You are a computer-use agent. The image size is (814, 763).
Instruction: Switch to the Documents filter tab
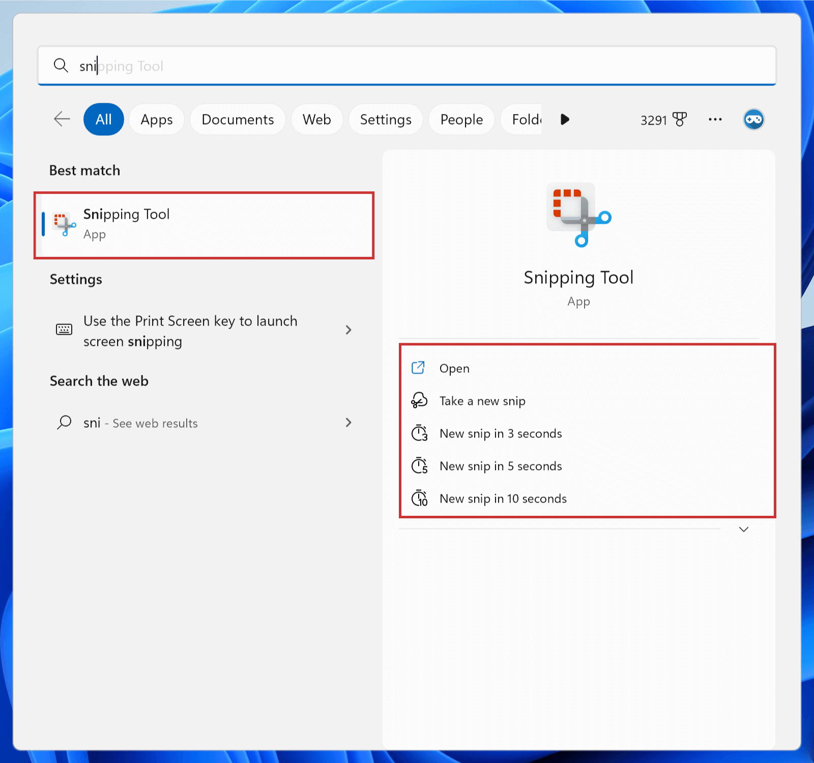tap(238, 119)
